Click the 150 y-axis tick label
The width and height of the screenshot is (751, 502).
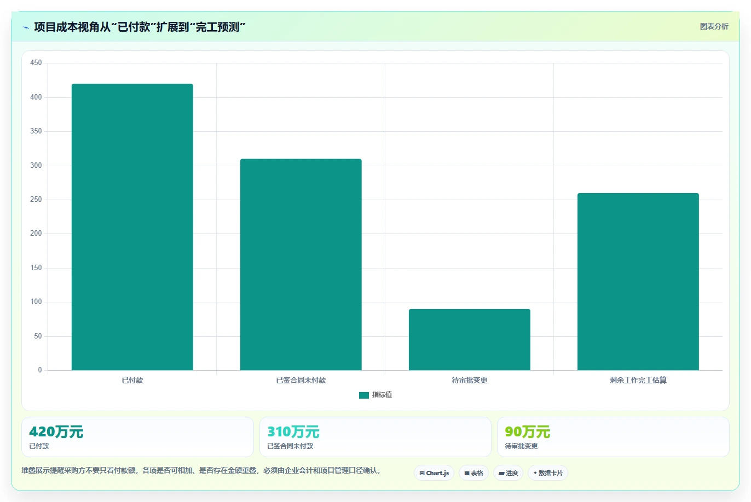pyautogui.click(x=36, y=268)
